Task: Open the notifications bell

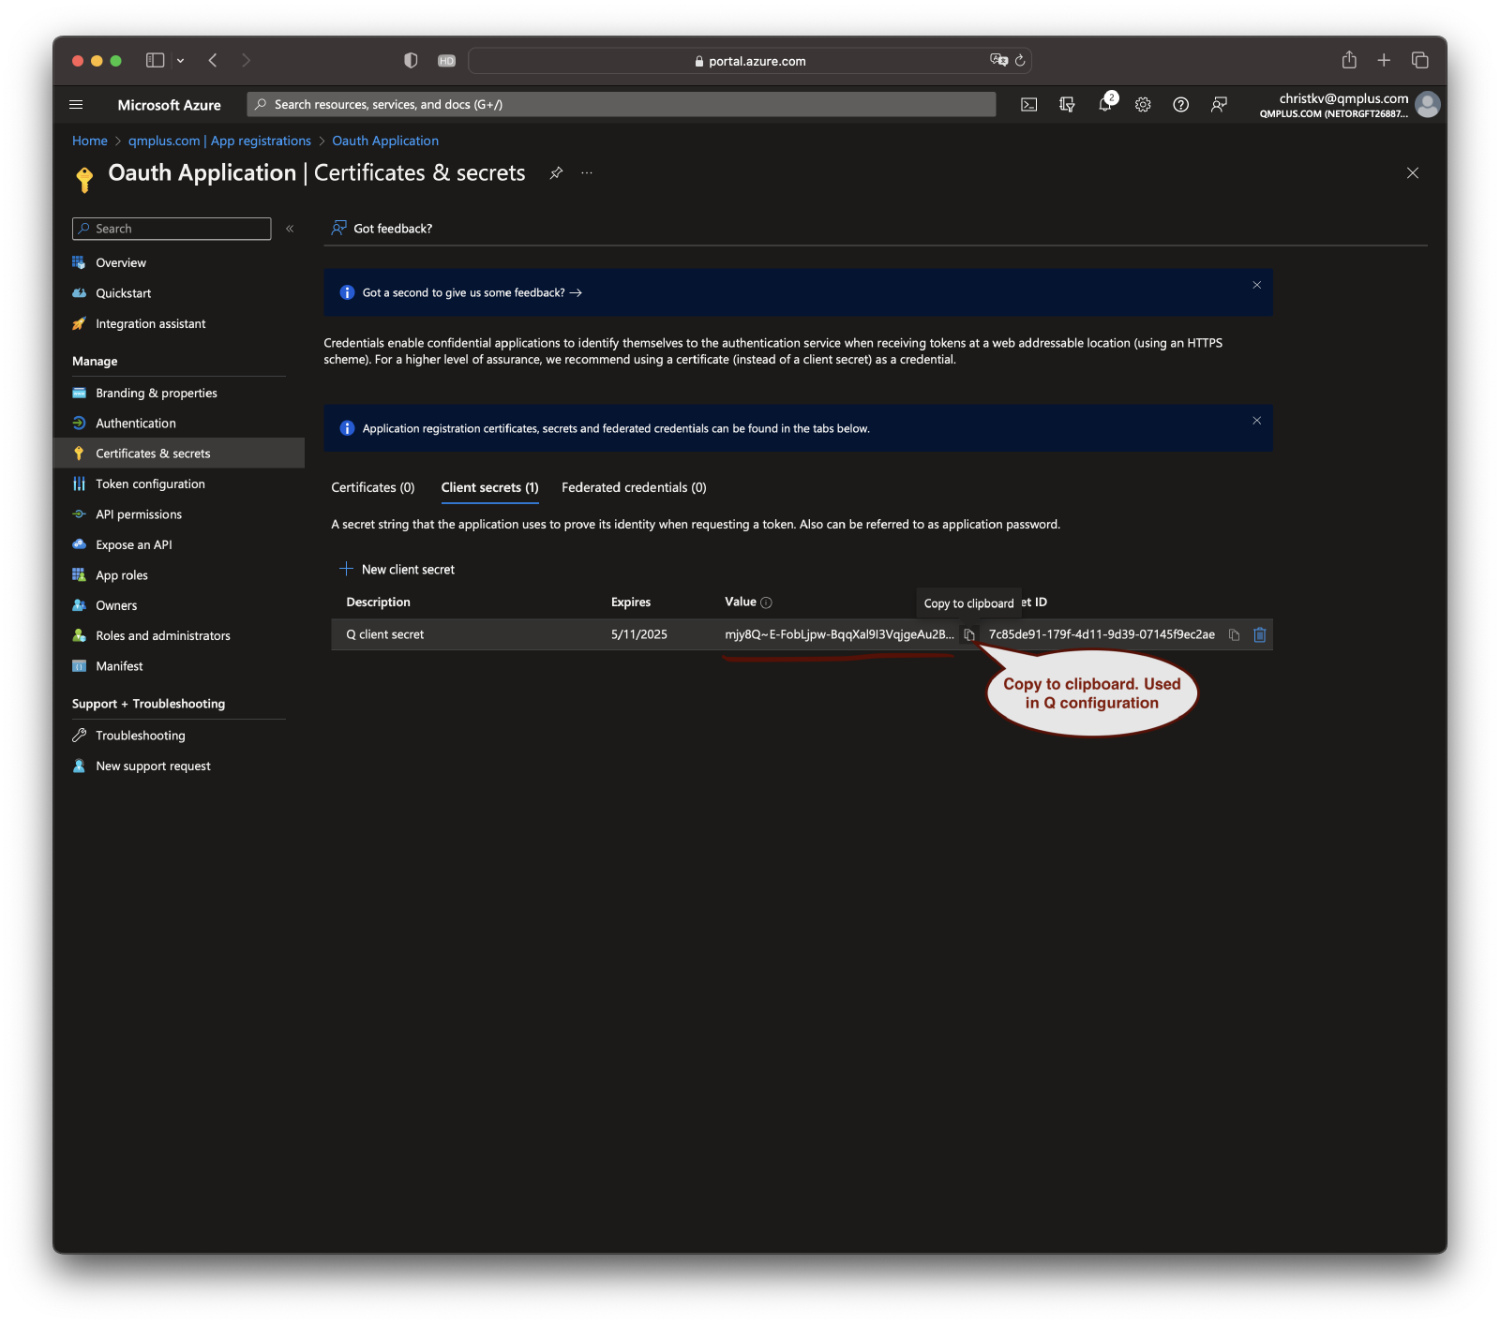Action: click(x=1105, y=105)
